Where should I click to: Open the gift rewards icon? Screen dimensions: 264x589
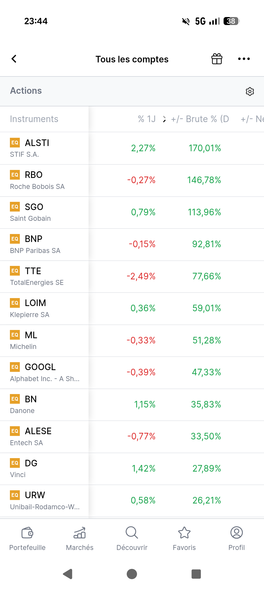tap(217, 59)
